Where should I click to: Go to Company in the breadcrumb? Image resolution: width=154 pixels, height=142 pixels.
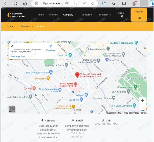[25, 26]
